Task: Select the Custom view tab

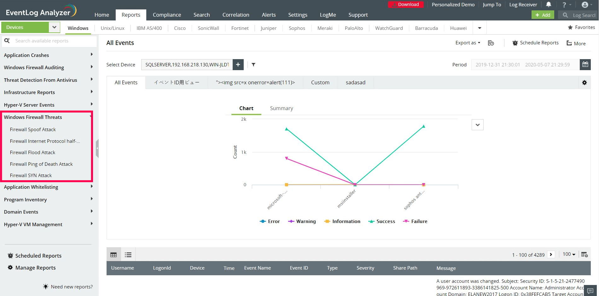Action: point(320,82)
